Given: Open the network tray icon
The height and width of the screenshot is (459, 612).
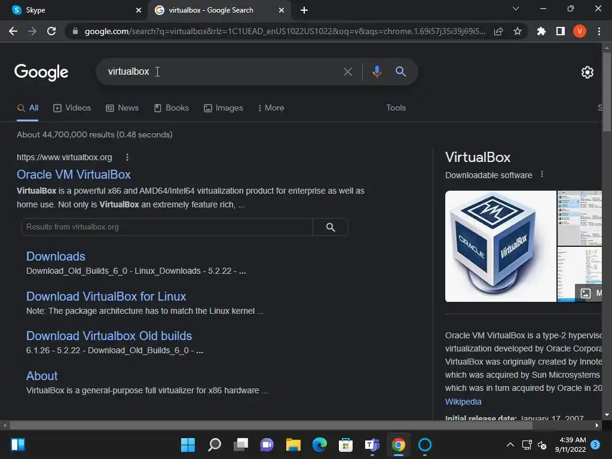Looking at the screenshot, I should [527, 445].
